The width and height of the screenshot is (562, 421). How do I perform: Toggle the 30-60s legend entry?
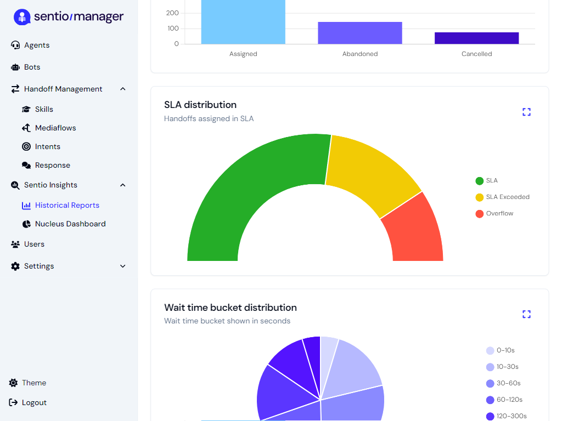(503, 383)
